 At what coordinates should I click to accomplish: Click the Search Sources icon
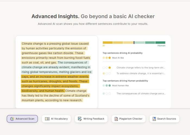(x=154, y=119)
